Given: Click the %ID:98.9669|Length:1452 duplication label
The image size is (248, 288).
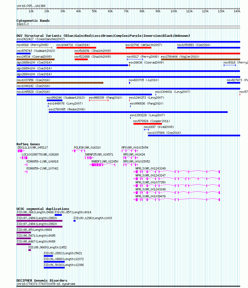Looking at the screenshot, I should coord(48,248).
